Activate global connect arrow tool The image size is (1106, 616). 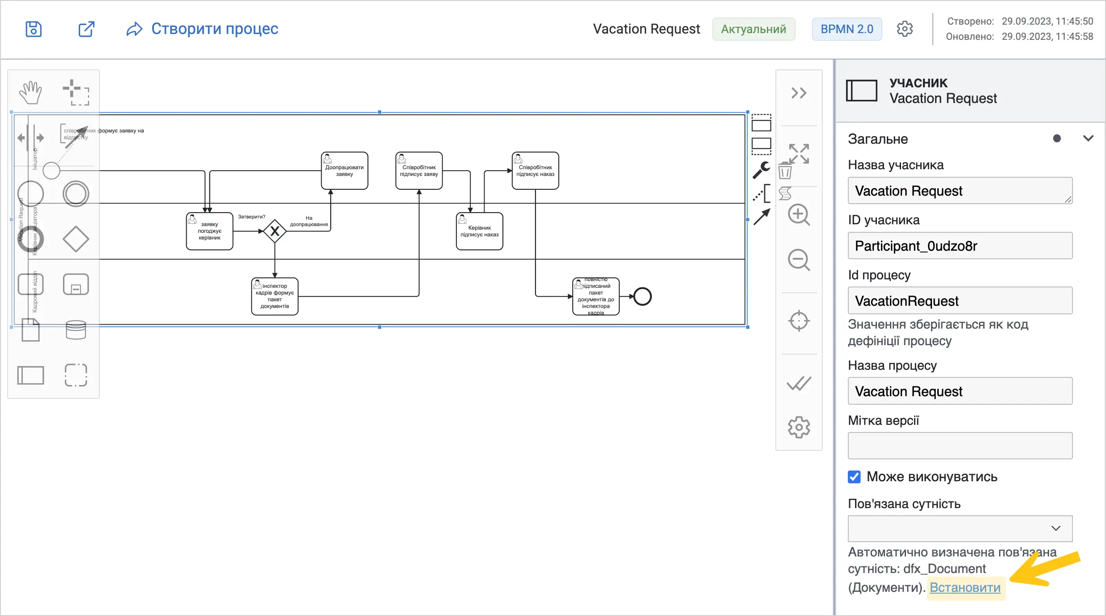(x=76, y=137)
